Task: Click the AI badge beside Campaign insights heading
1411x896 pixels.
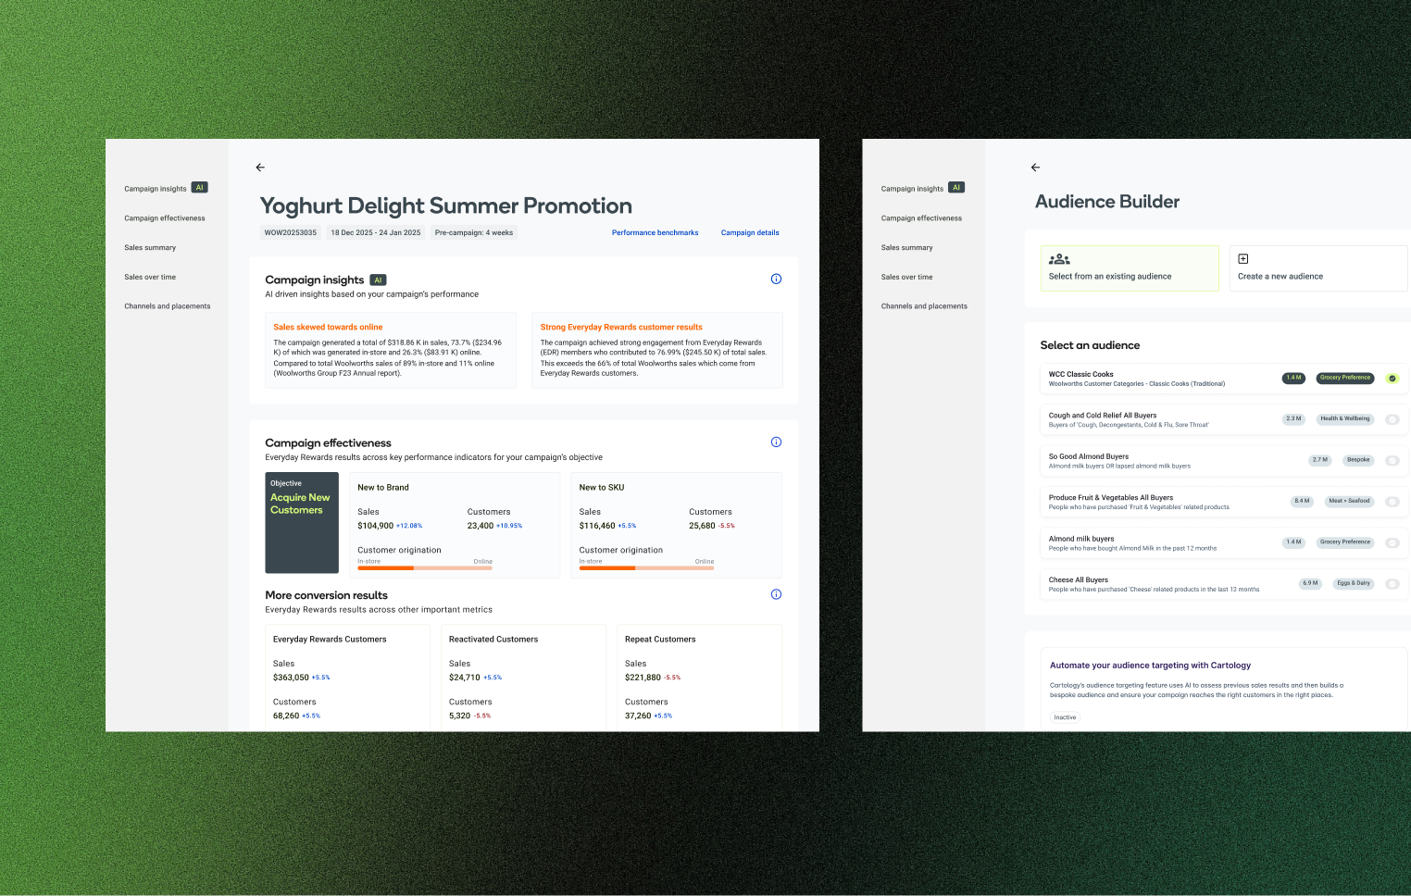Action: click(x=378, y=280)
